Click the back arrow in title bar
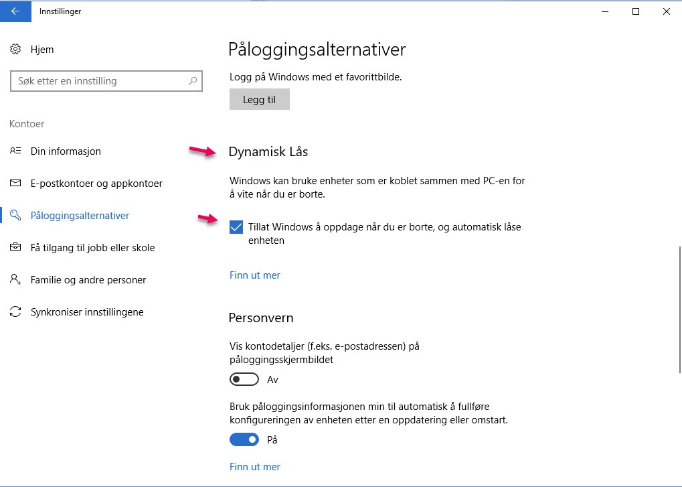Image resolution: width=682 pixels, height=487 pixels. tap(15, 11)
